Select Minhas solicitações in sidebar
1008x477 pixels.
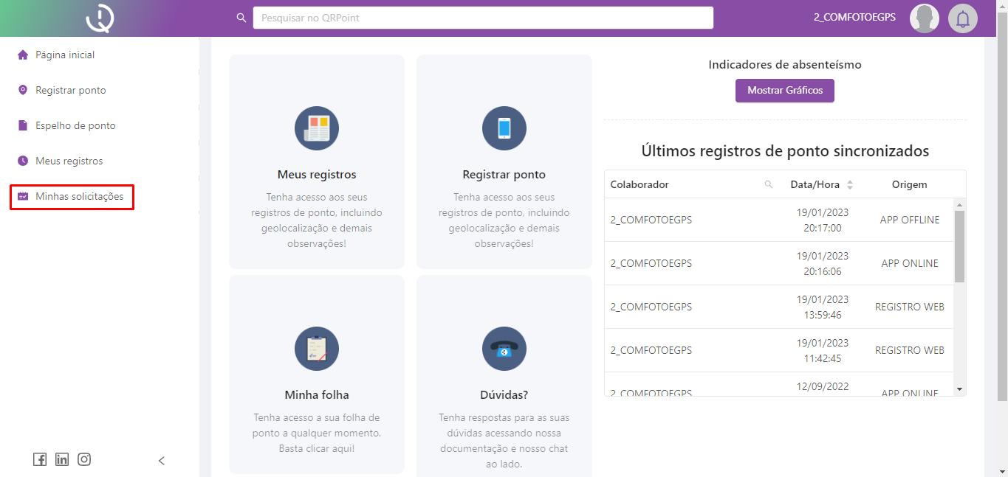click(79, 197)
